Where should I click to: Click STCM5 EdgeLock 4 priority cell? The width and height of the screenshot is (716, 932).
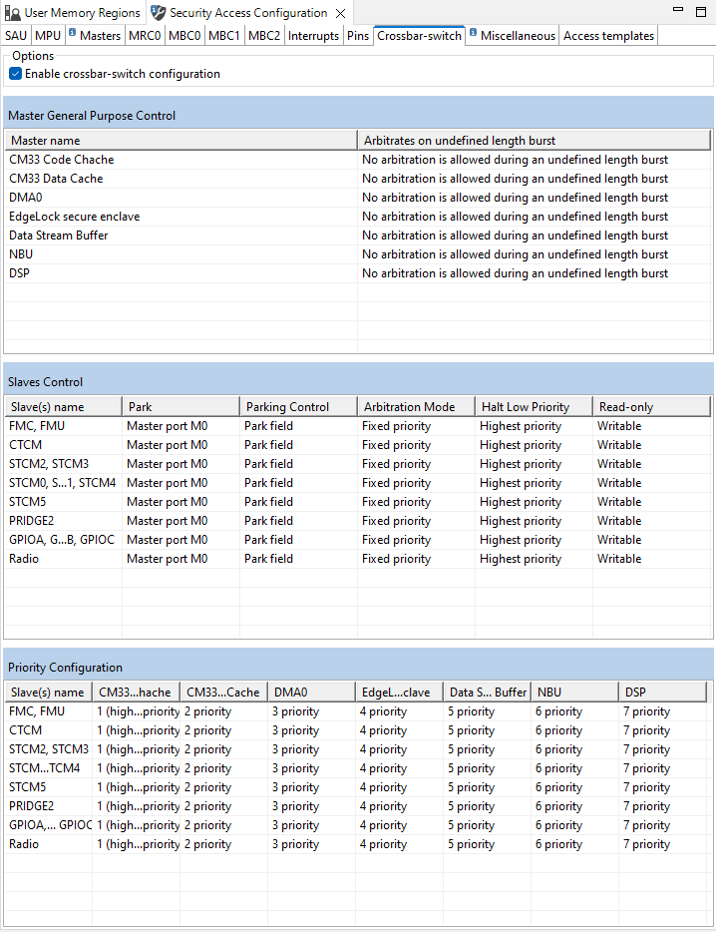[399, 787]
